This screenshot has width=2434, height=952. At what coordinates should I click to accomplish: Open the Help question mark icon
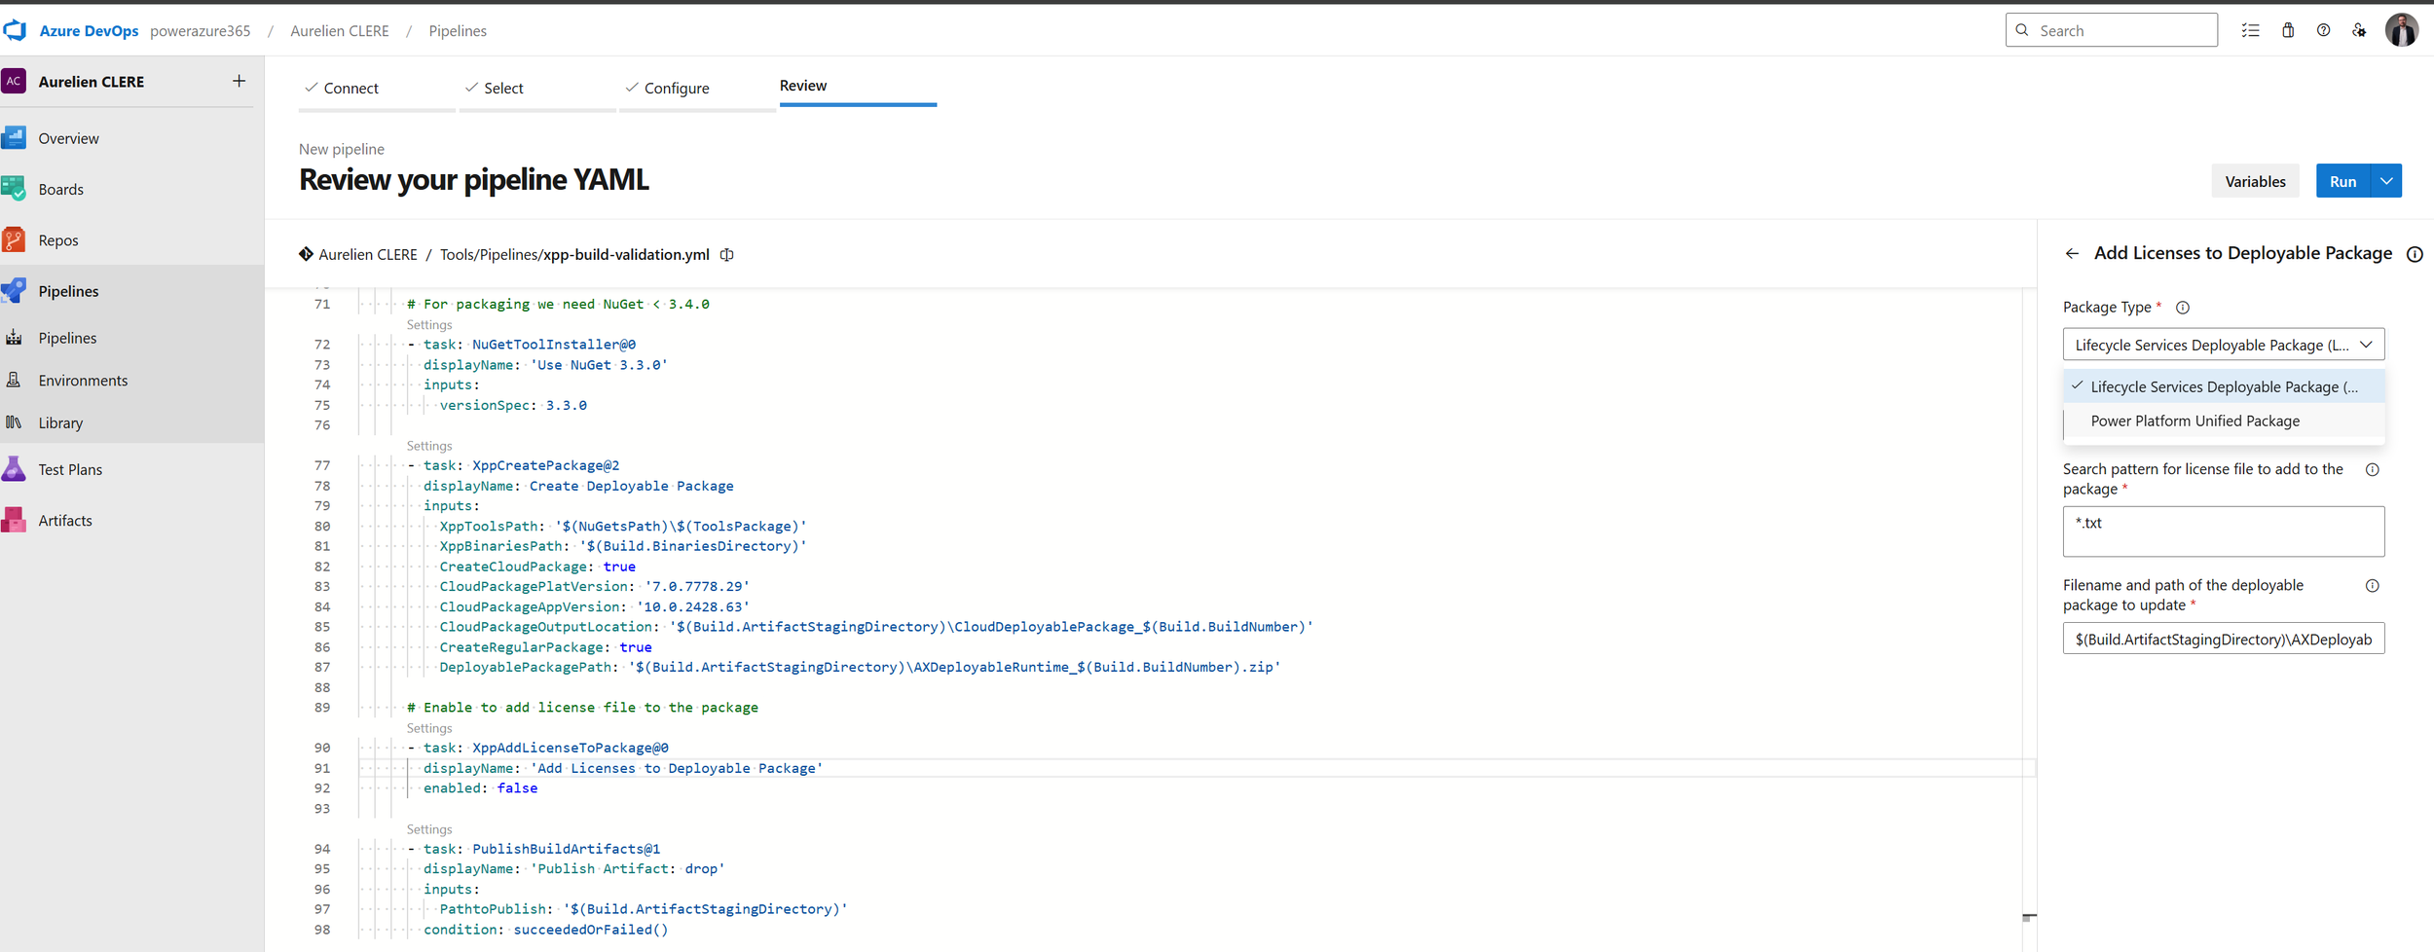(x=2323, y=30)
